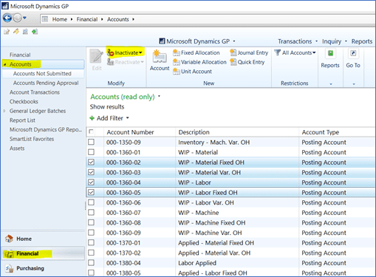Open the Reports menu
The width and height of the screenshot is (376, 277).
coord(361,41)
